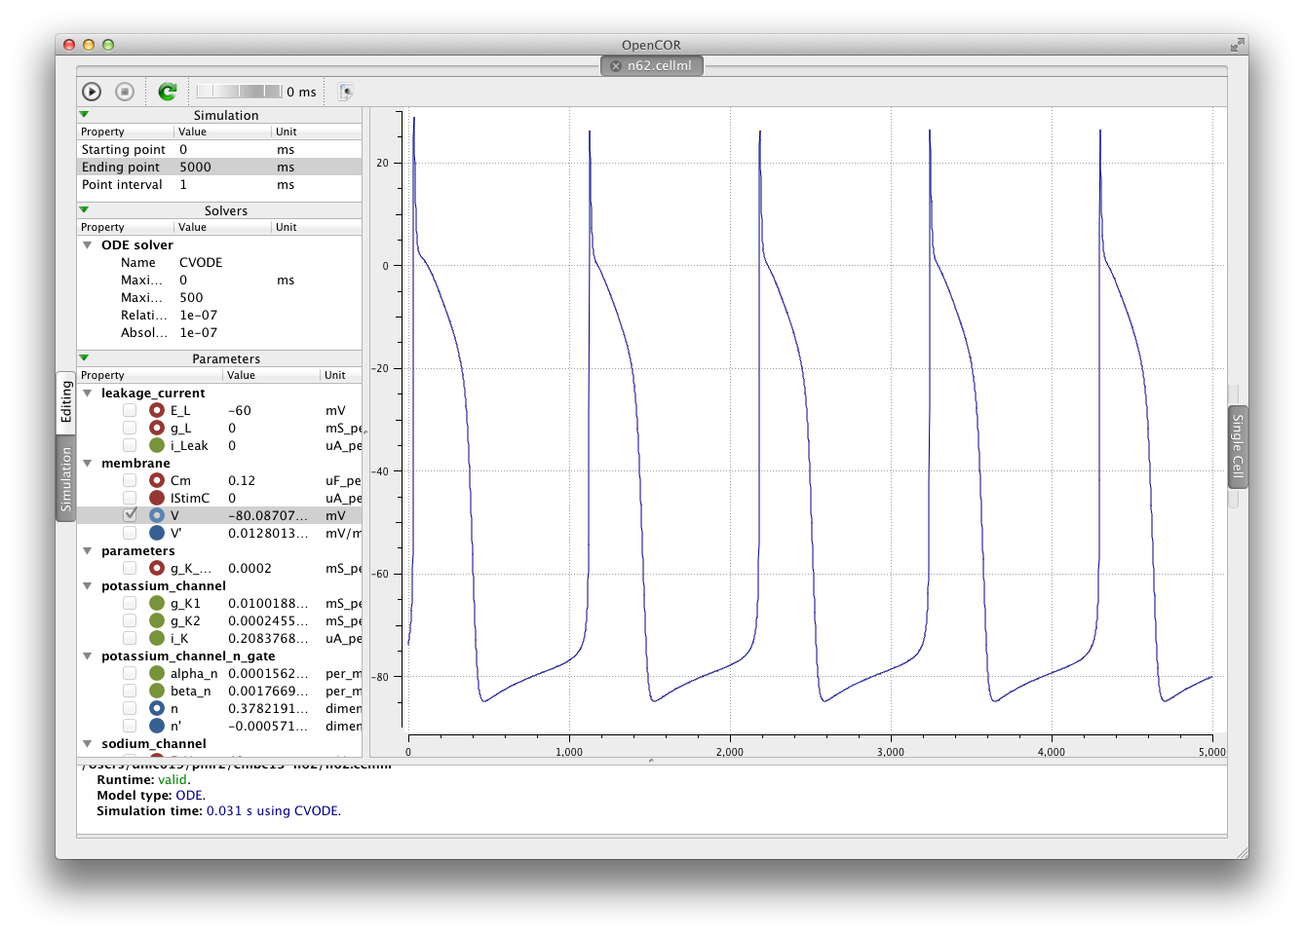Run the simulation with the play button
1304x936 pixels.
click(92, 92)
